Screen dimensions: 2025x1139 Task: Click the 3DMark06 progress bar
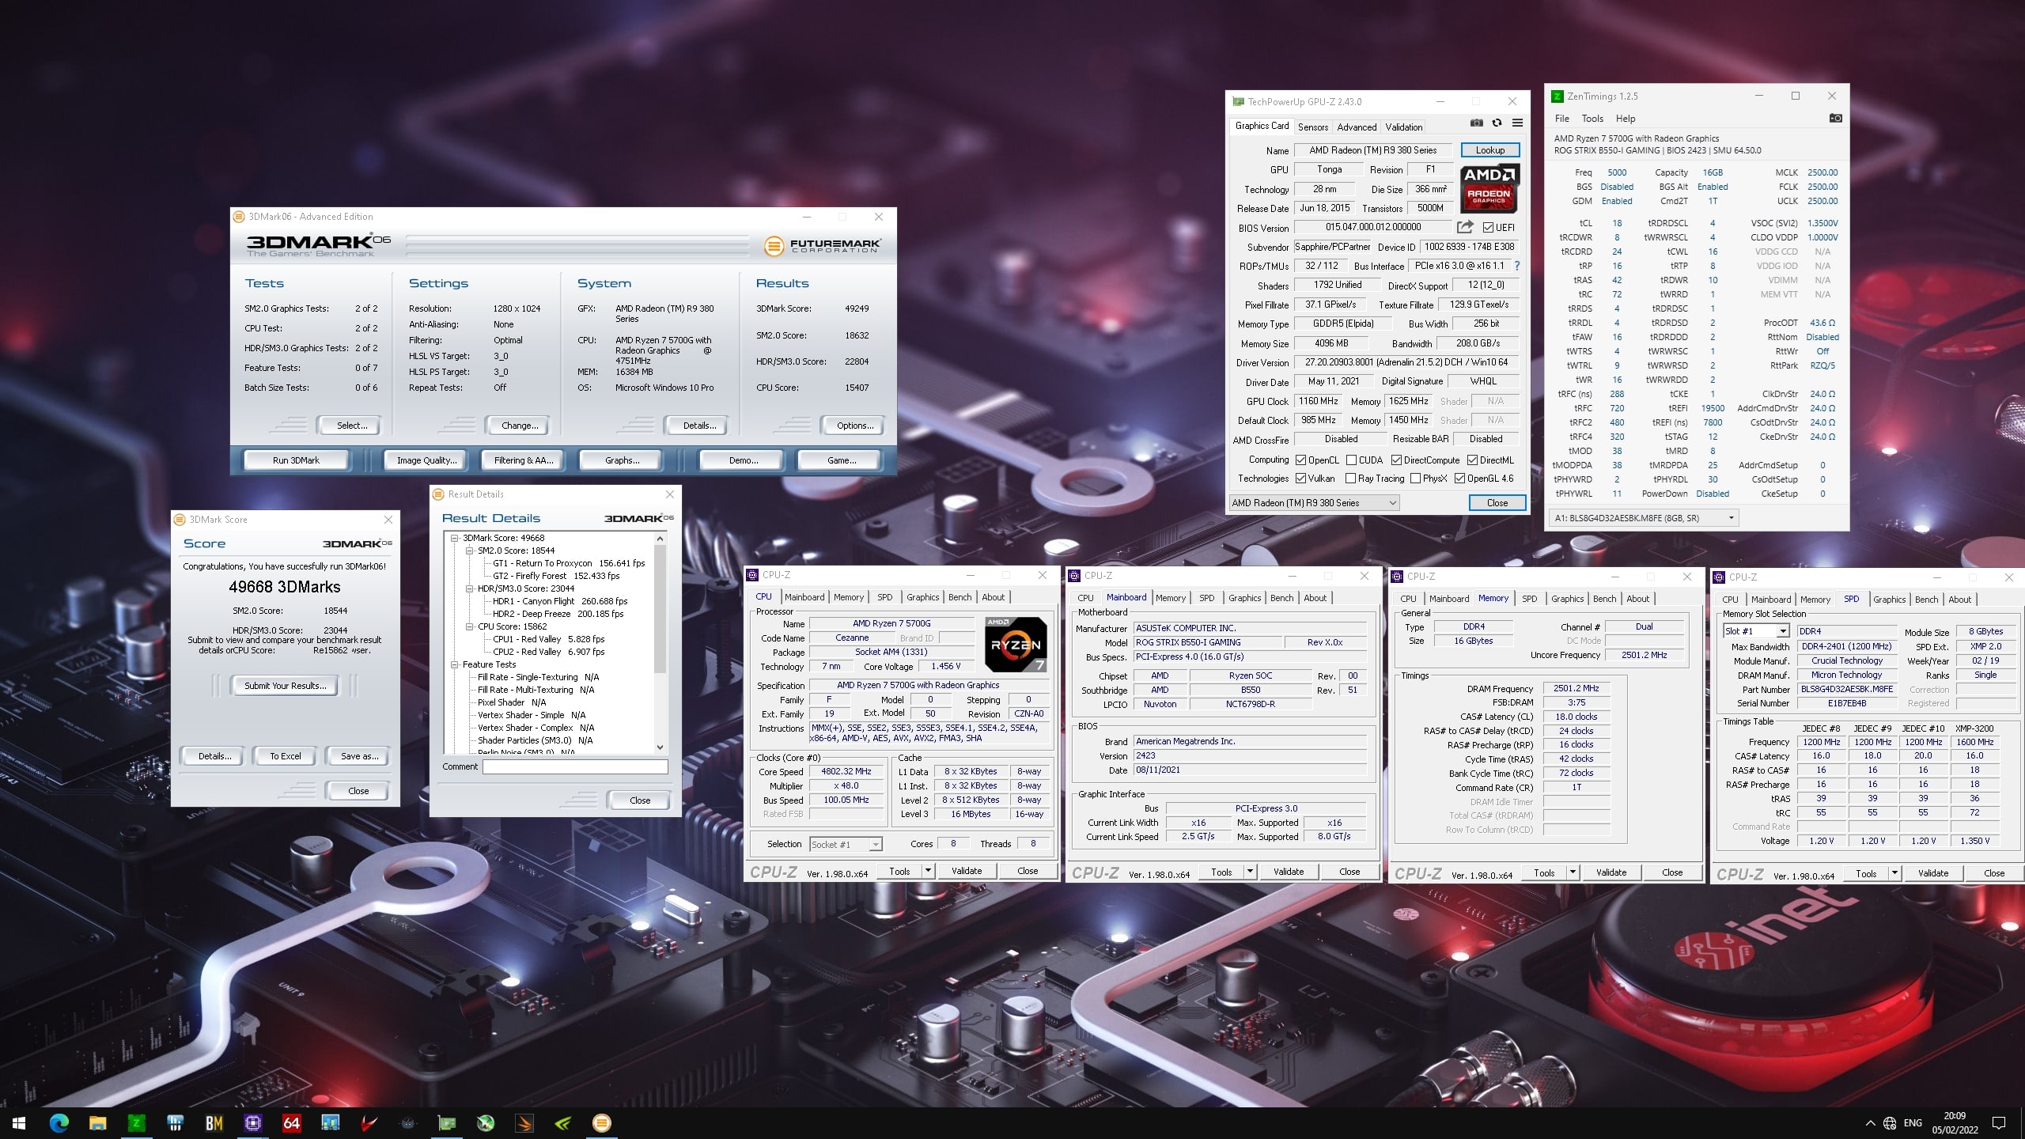point(577,245)
